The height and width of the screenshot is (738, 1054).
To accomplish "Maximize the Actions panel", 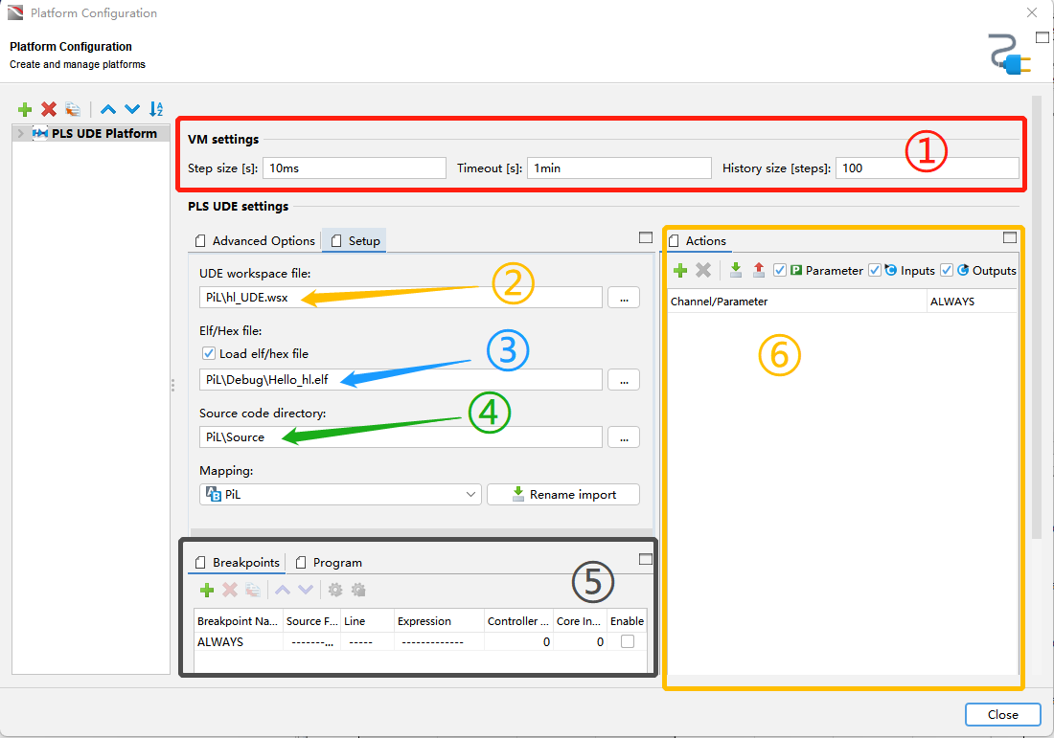I will (1009, 237).
